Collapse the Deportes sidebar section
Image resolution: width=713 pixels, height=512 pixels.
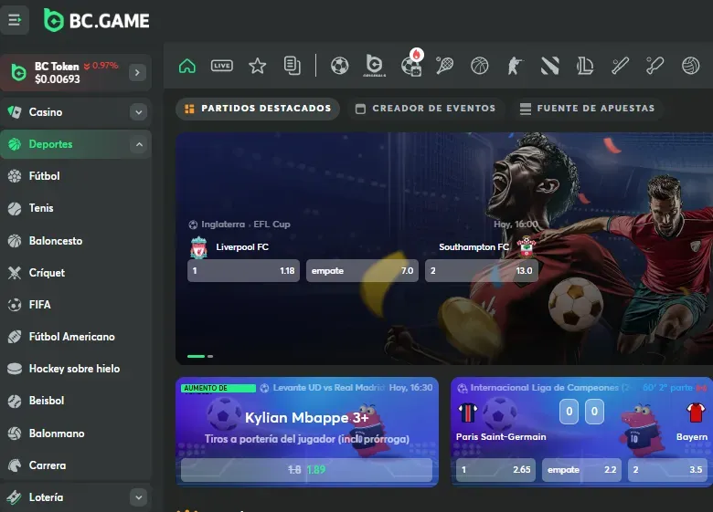(x=139, y=144)
